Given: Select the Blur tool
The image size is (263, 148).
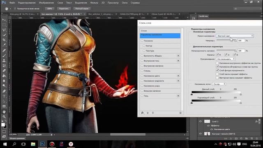Looking at the screenshot, I should tap(4, 81).
